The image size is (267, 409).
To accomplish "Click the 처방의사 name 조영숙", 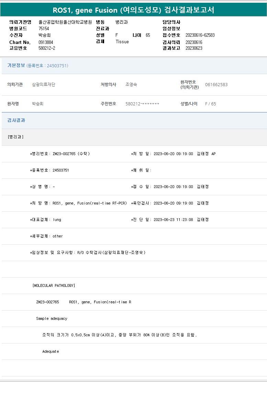I will click(x=131, y=85).
